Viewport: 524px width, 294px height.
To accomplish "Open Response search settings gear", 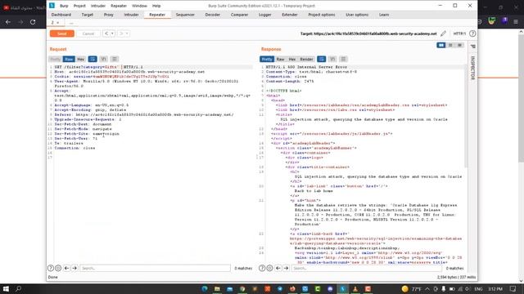I will pos(269,268).
